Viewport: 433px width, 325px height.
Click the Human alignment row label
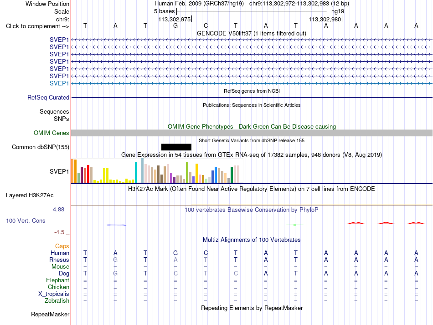point(60,253)
